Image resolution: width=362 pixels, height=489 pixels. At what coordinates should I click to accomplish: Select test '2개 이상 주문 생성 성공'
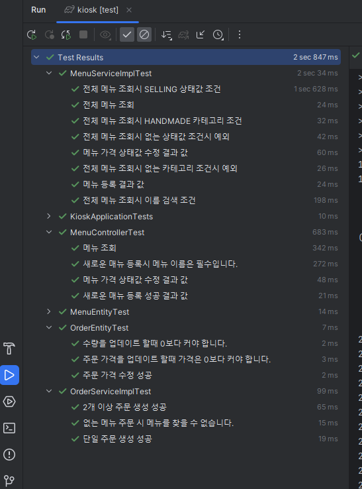(x=186, y=407)
